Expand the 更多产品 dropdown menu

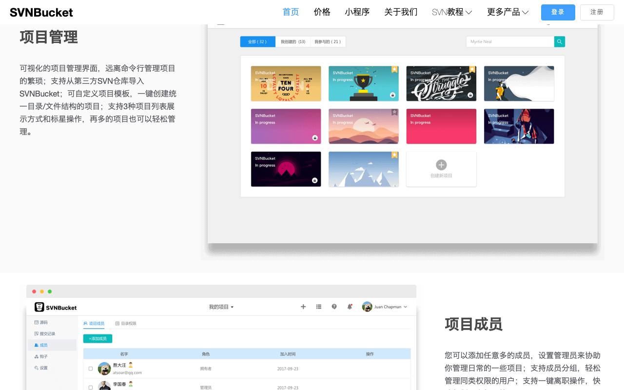(507, 12)
